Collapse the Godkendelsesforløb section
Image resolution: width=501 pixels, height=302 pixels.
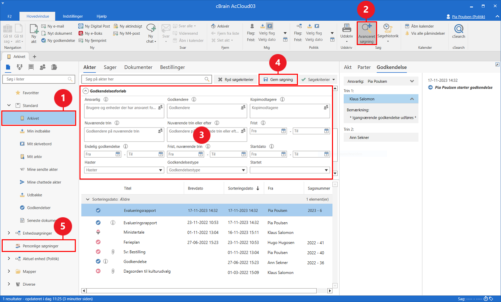(86, 91)
